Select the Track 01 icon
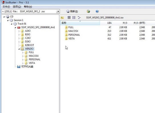 click(15, 24)
